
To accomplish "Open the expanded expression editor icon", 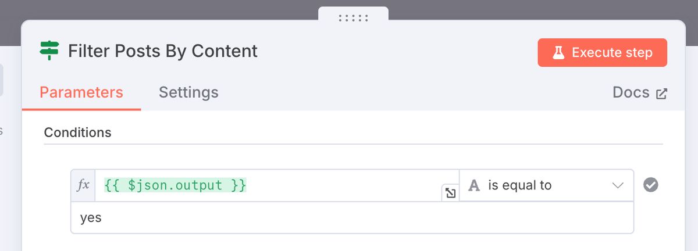I will pyautogui.click(x=450, y=193).
